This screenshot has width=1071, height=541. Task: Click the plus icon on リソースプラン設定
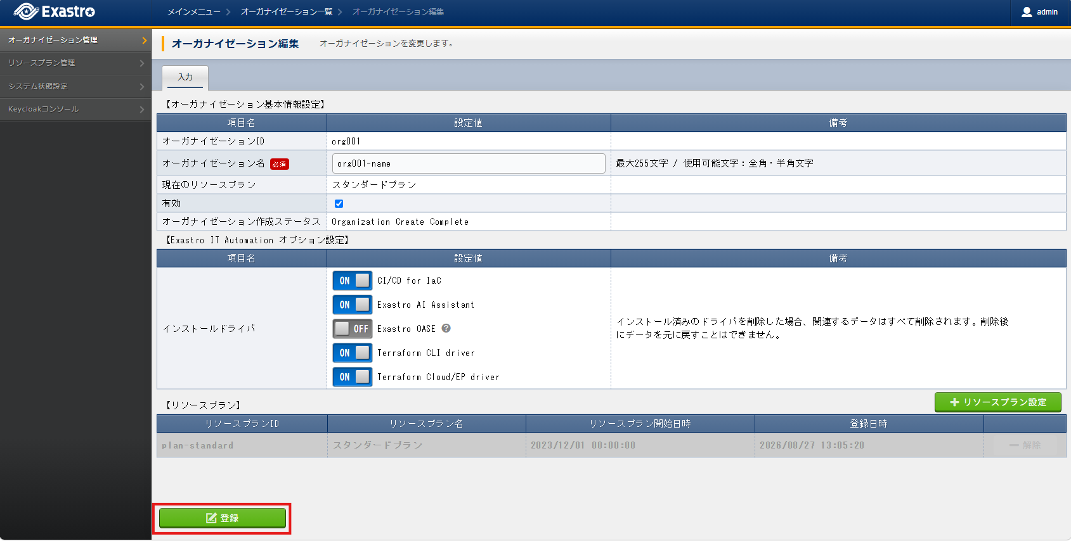(x=954, y=402)
